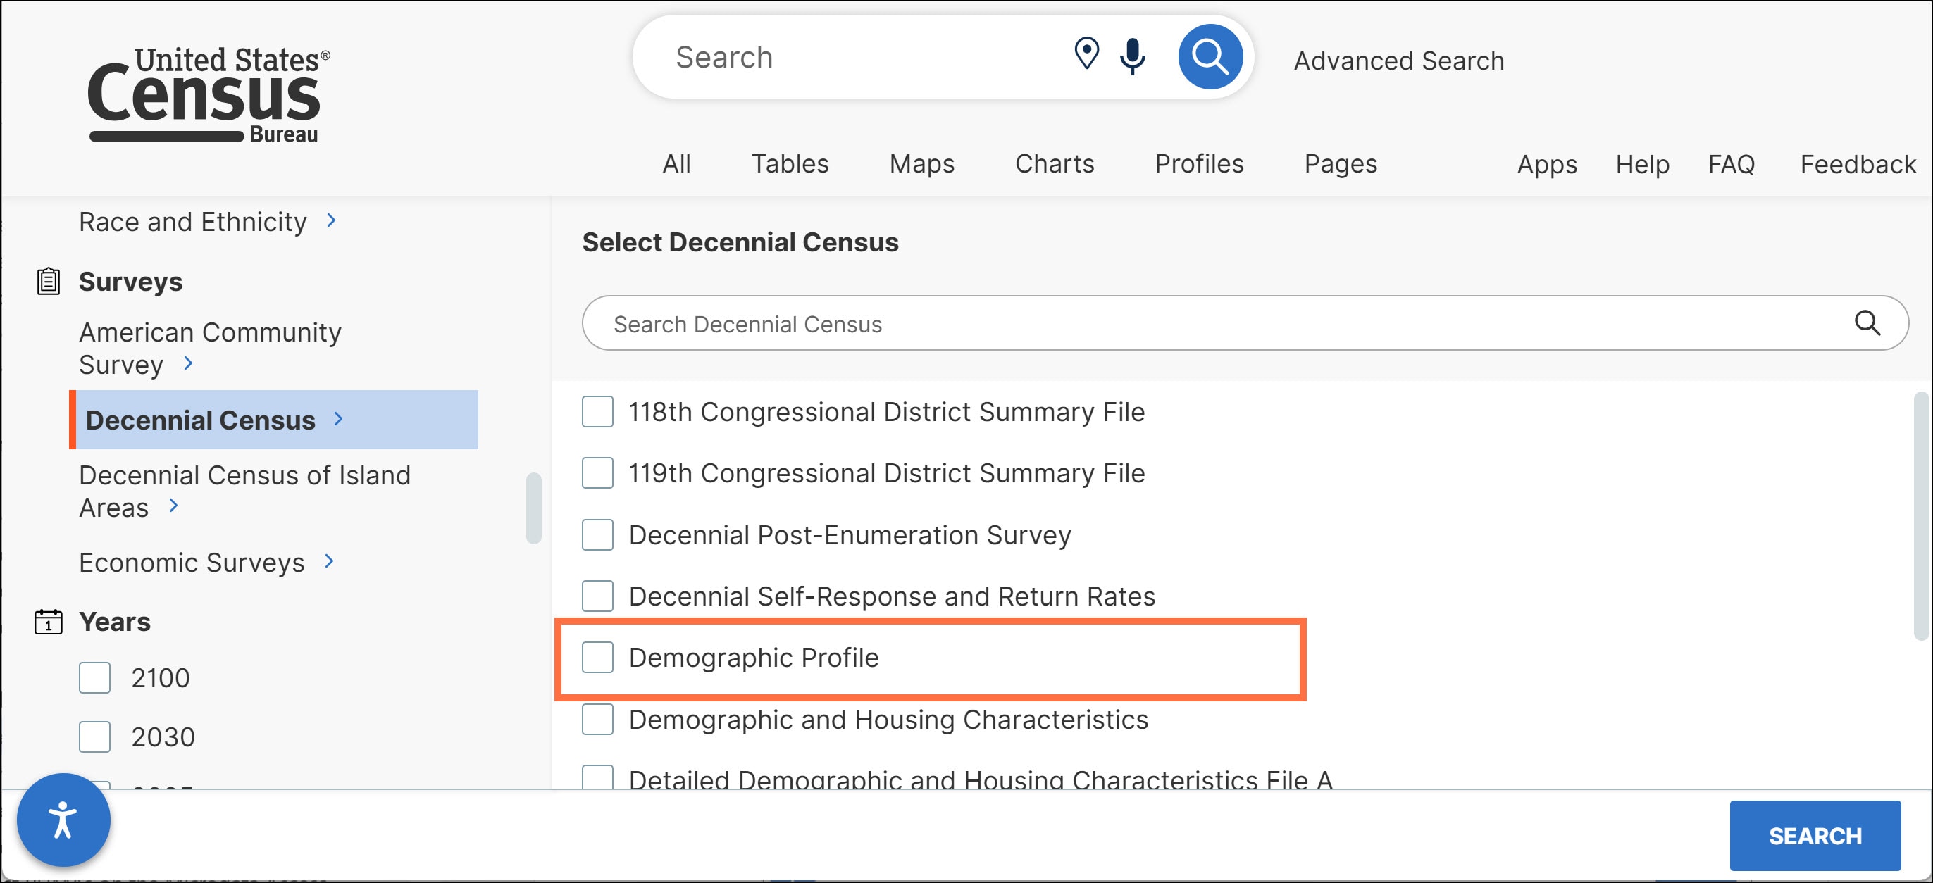Viewport: 1933px width, 883px height.
Task: Click the Surveys clipboard icon
Action: point(49,282)
